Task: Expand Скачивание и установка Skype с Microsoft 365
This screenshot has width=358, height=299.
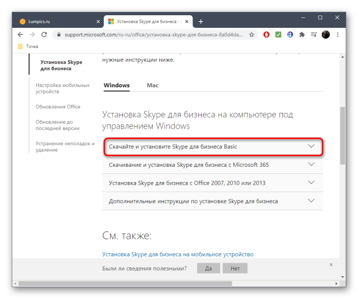Action: click(x=213, y=165)
